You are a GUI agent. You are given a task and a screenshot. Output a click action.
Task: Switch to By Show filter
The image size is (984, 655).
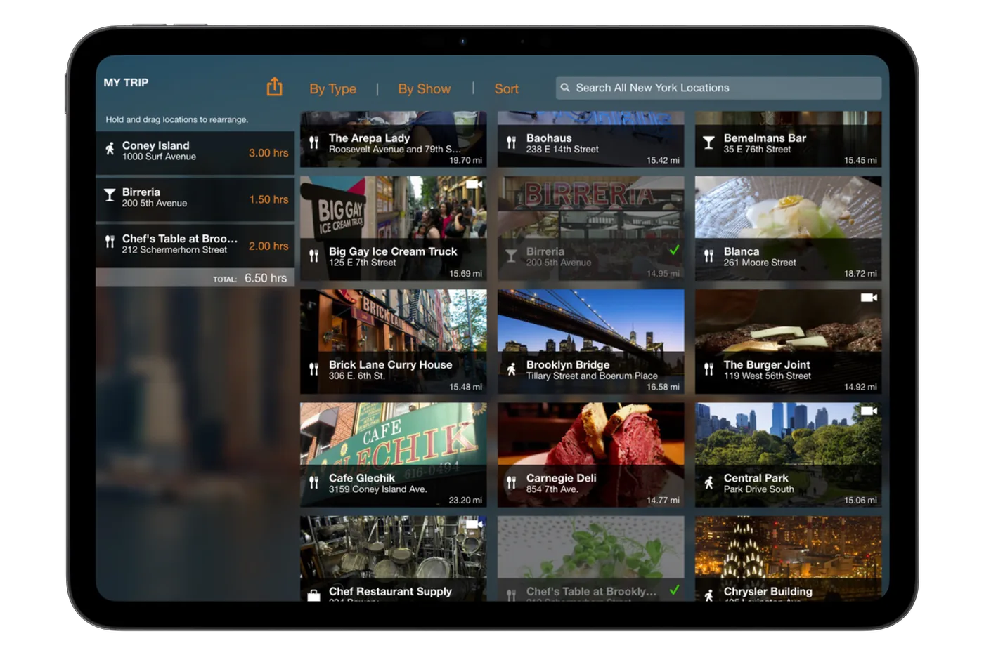coord(424,89)
